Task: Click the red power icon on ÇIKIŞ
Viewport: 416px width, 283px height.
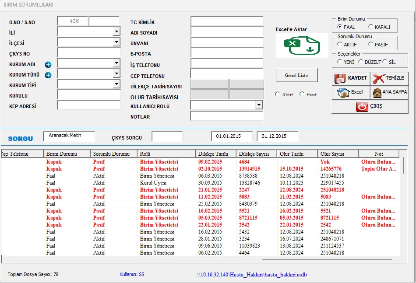Action: [362, 107]
